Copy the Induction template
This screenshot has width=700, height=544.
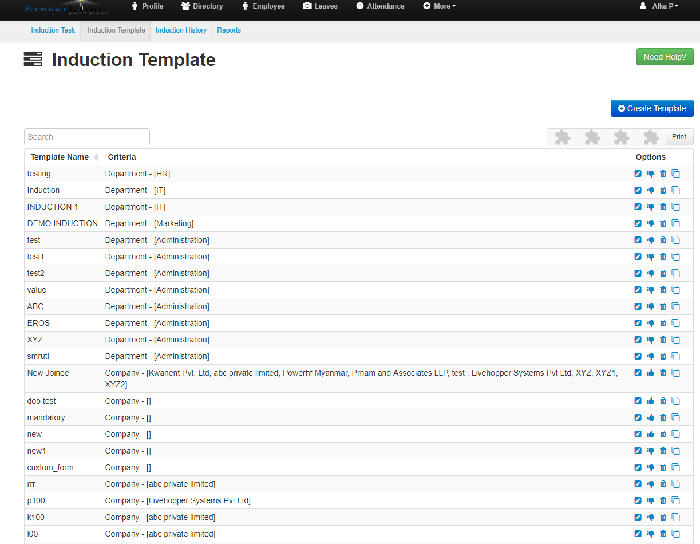[676, 190]
